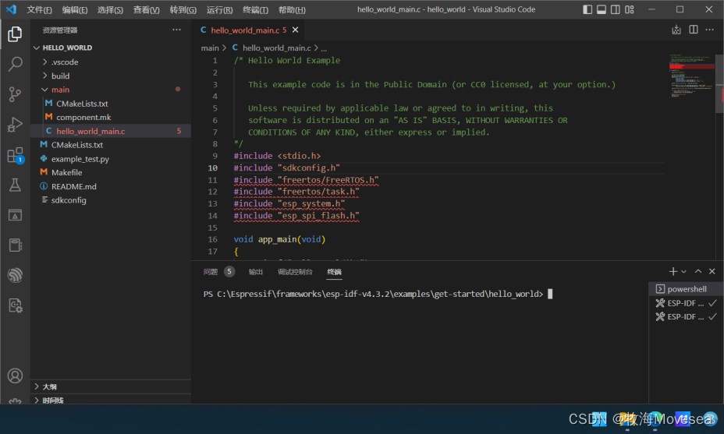This screenshot has width=724, height=434.
Task: Open the 选择(S) menu
Action: tap(110, 9)
